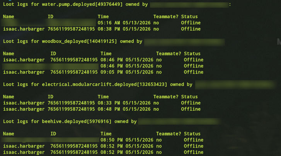This screenshot has width=281, height=156.
Task: Select the beehive.deployed[5976916] entity text
Action: click(x=77, y=122)
